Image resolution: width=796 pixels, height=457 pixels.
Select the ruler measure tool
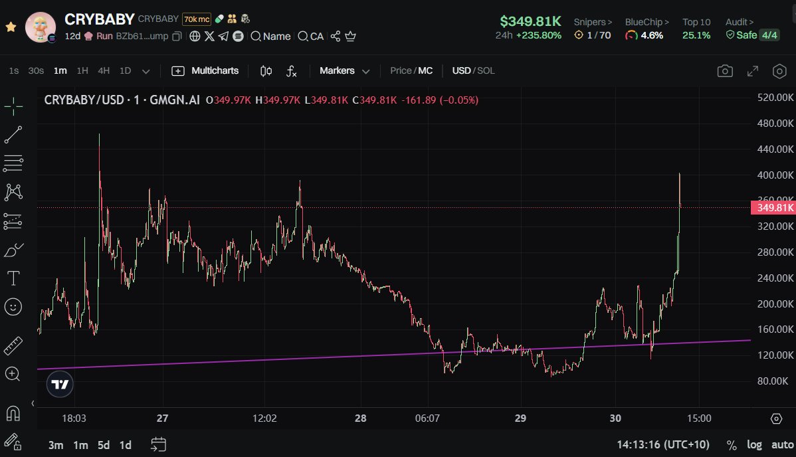coord(13,345)
